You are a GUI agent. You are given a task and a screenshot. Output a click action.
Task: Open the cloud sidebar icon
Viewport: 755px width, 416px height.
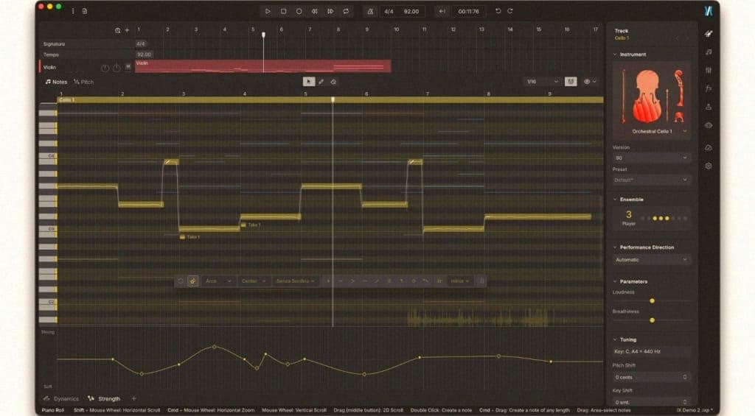pyautogui.click(x=709, y=148)
